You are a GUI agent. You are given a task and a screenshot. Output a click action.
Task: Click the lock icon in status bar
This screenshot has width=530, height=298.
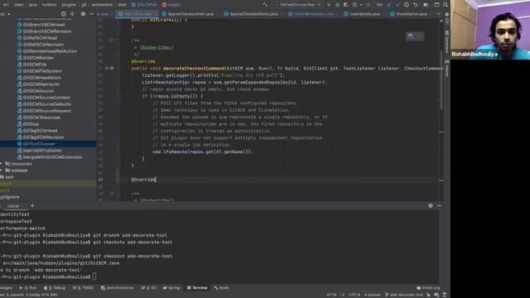click(428, 295)
